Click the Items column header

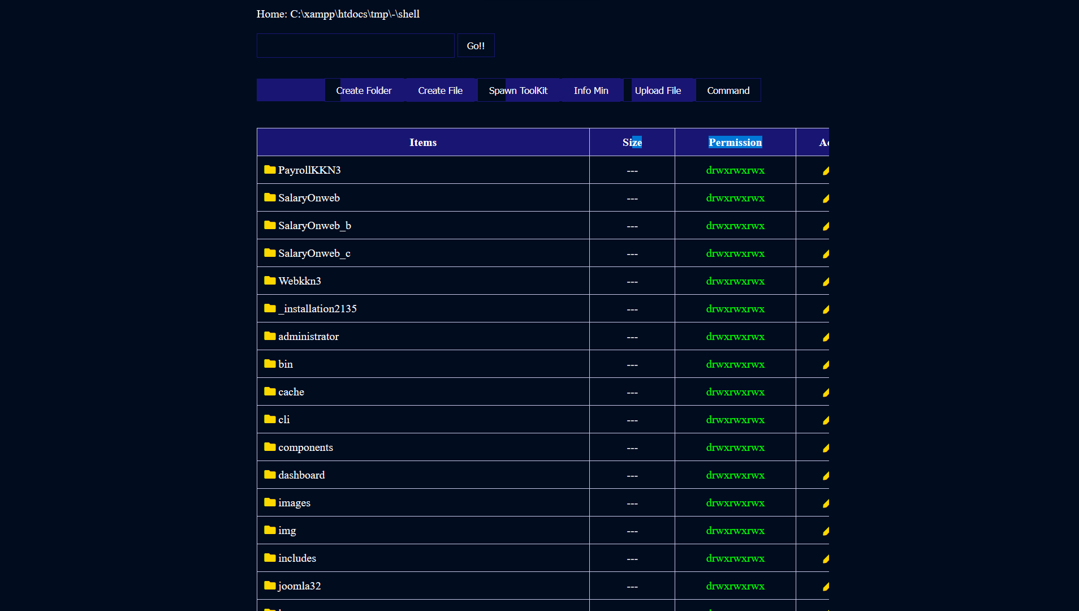(x=423, y=143)
